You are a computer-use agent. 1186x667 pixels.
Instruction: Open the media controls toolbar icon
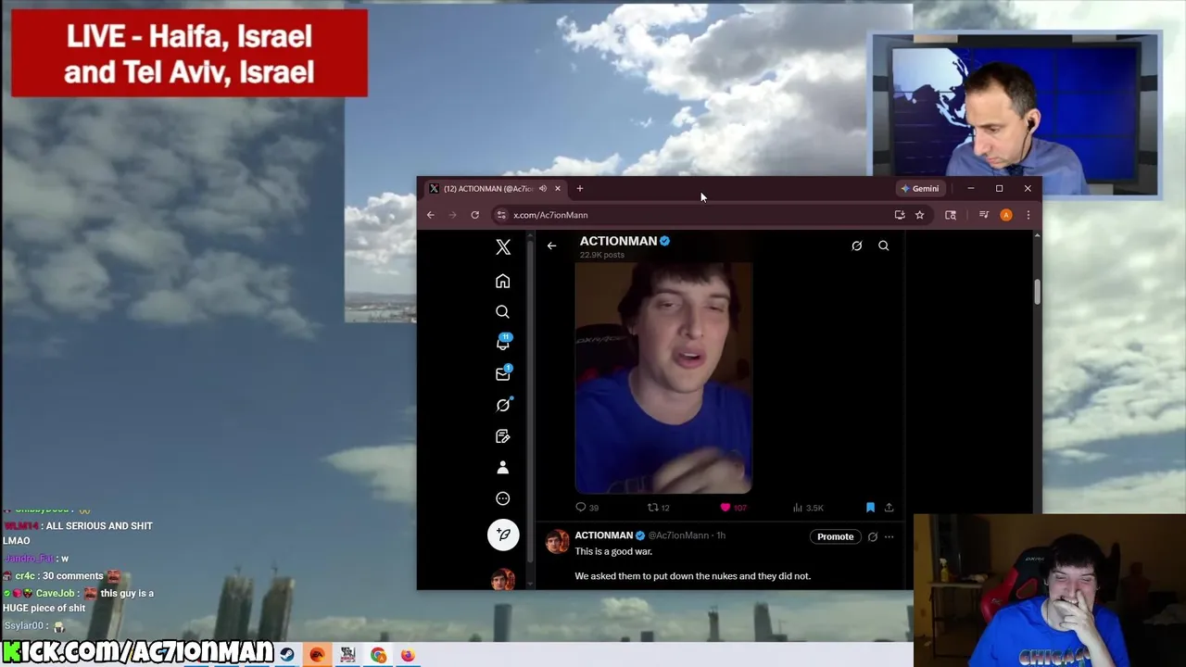(x=984, y=215)
